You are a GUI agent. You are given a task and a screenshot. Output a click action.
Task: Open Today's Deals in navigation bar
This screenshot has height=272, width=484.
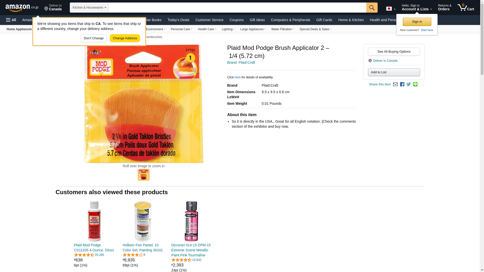tap(178, 20)
